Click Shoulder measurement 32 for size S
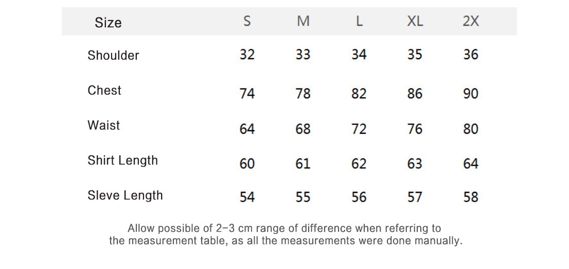Screen dimensions: 569x269 coord(247,55)
